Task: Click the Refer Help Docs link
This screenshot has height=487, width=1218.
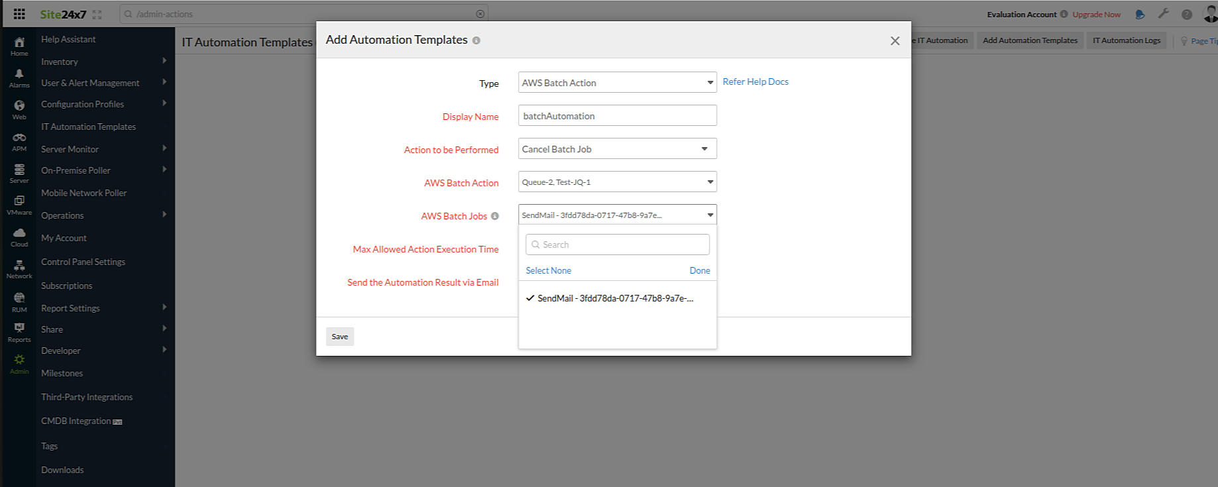Action: click(x=755, y=81)
